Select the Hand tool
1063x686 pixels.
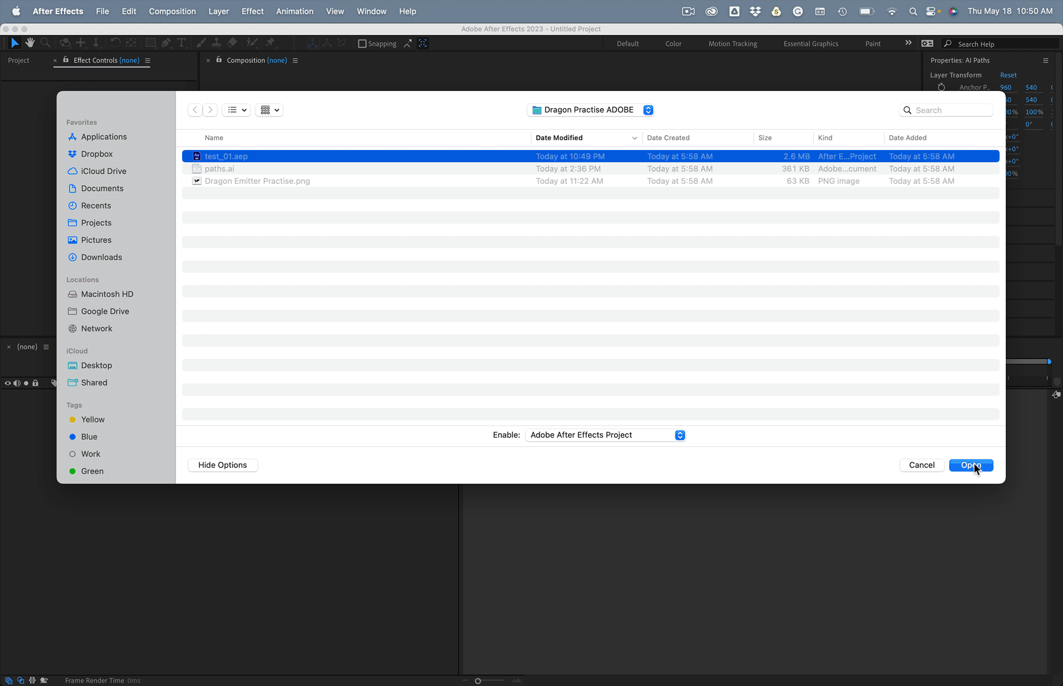click(30, 43)
